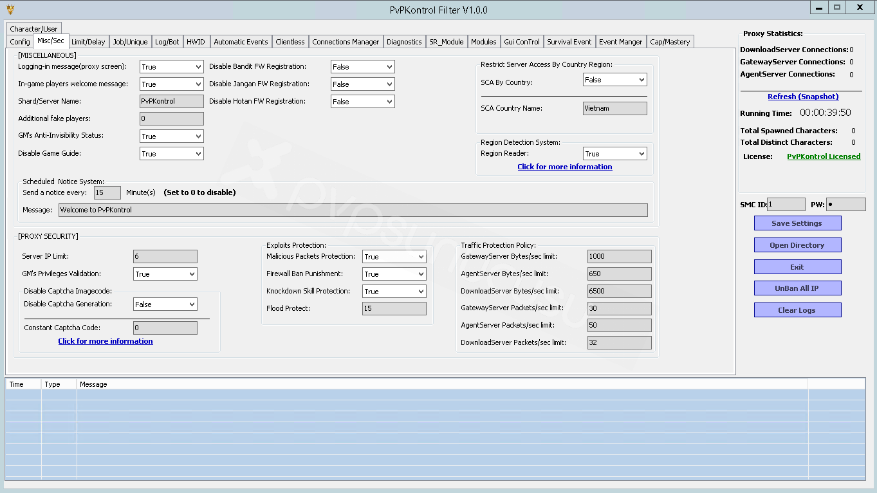Open the SCA By Country dropdown

[x=615, y=80]
